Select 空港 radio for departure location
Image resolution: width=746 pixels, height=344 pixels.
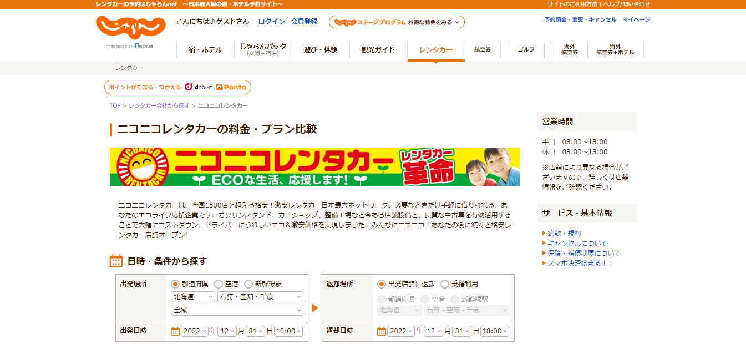(x=219, y=284)
